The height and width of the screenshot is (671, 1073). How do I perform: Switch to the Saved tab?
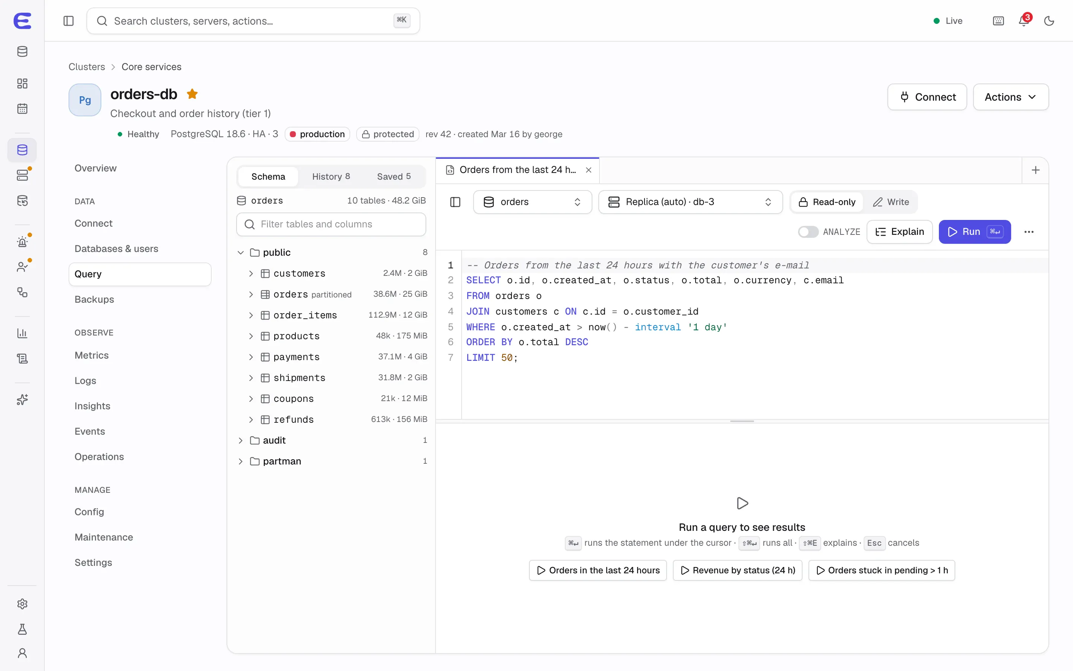coord(394,177)
